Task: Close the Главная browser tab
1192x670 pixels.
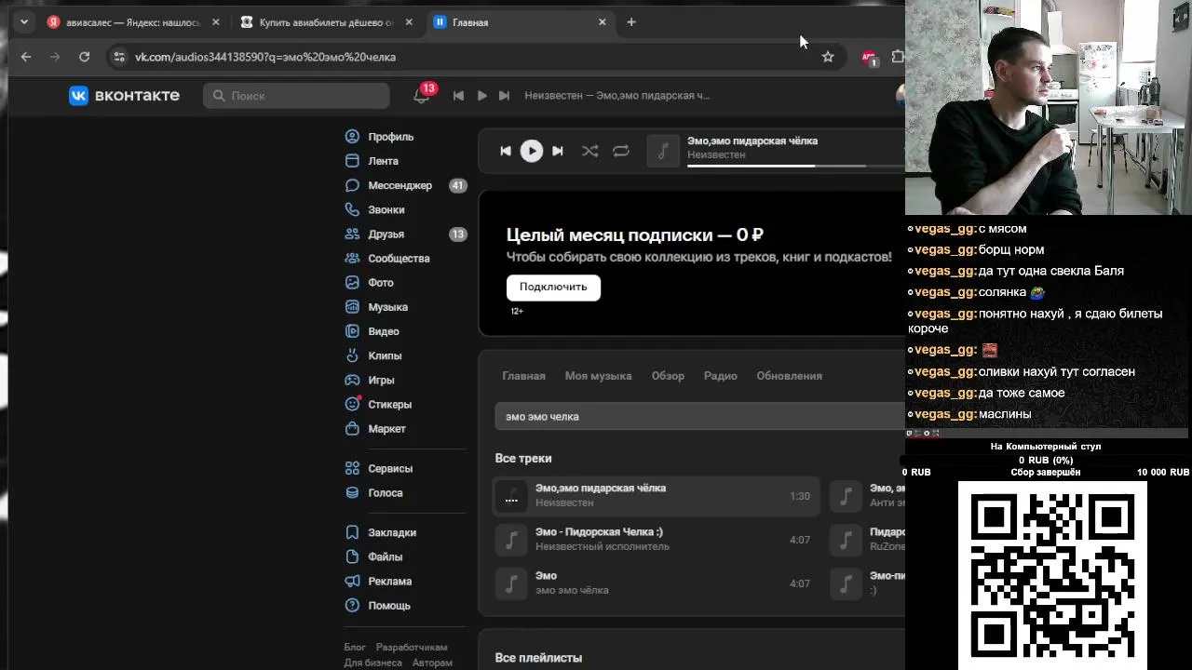Action: click(602, 22)
